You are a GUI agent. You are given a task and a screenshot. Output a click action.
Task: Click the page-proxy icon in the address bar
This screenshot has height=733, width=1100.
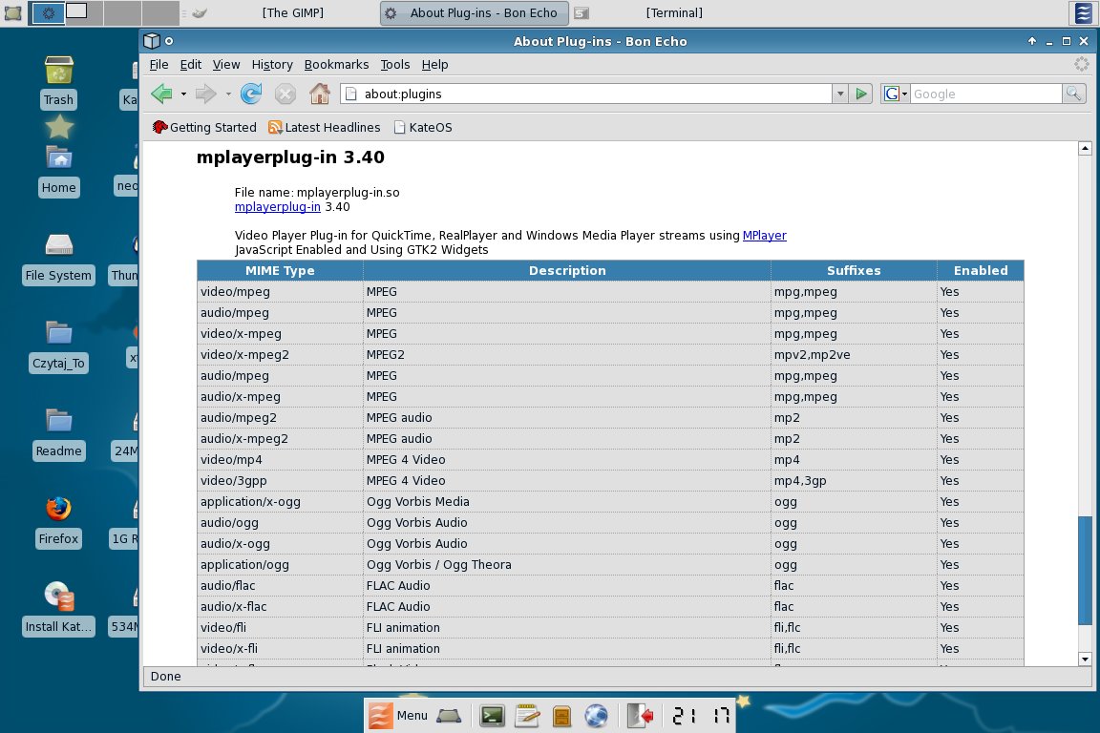point(351,94)
